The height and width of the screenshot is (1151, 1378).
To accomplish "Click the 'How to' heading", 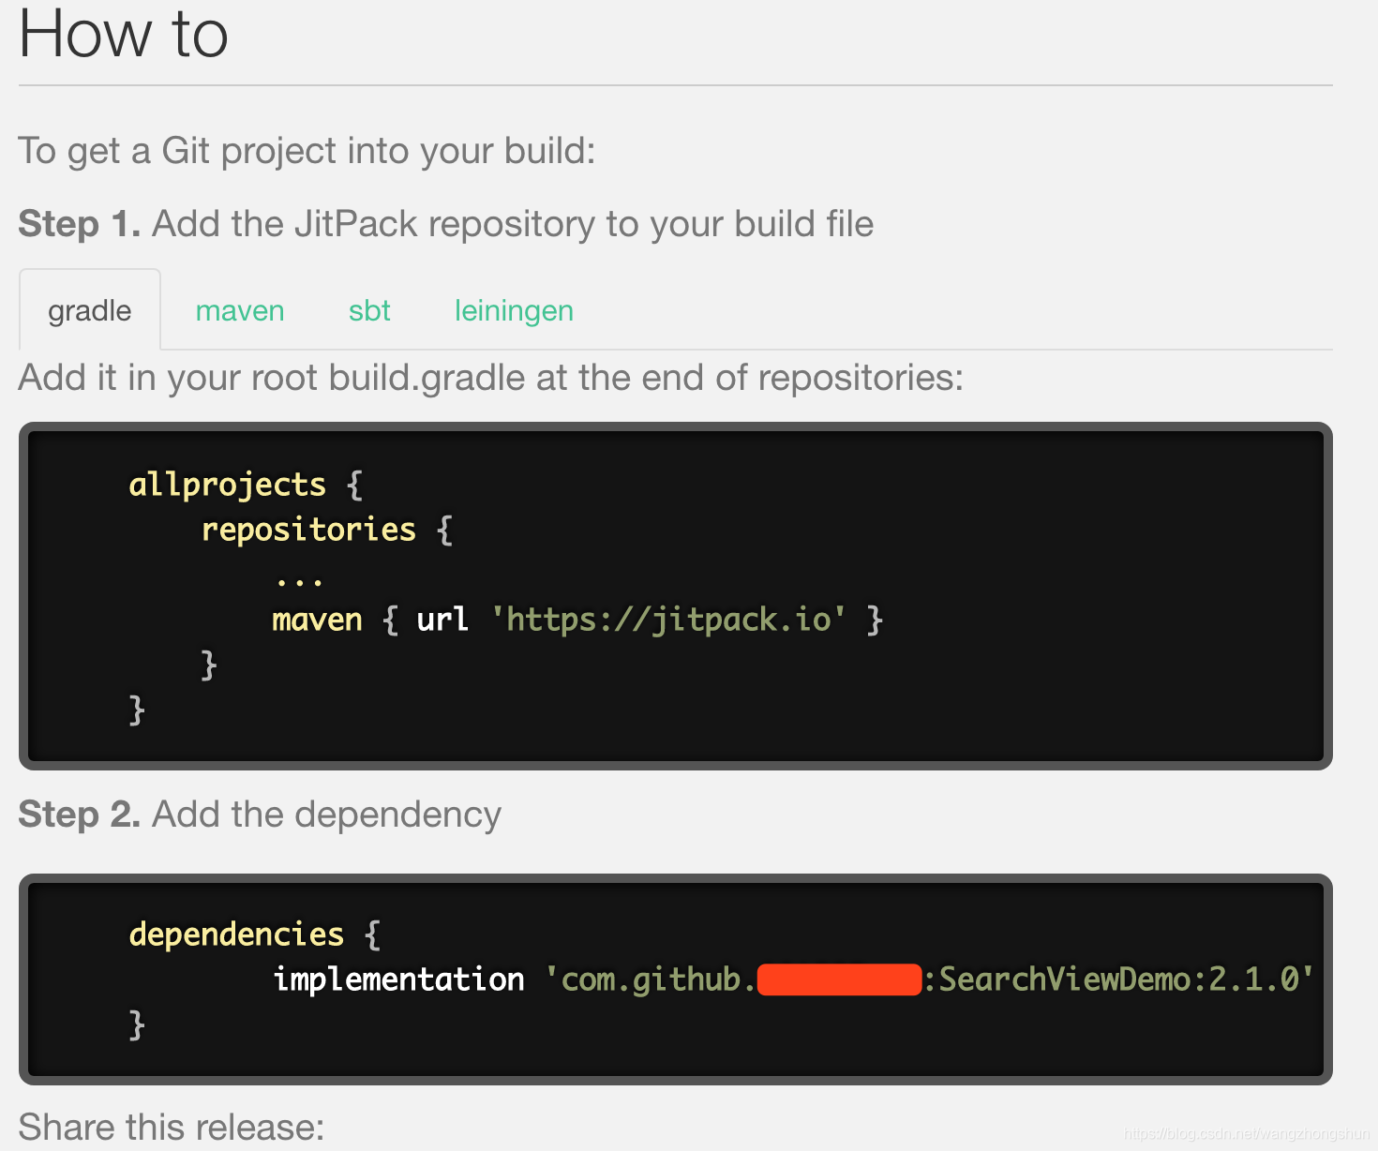I will click(124, 34).
